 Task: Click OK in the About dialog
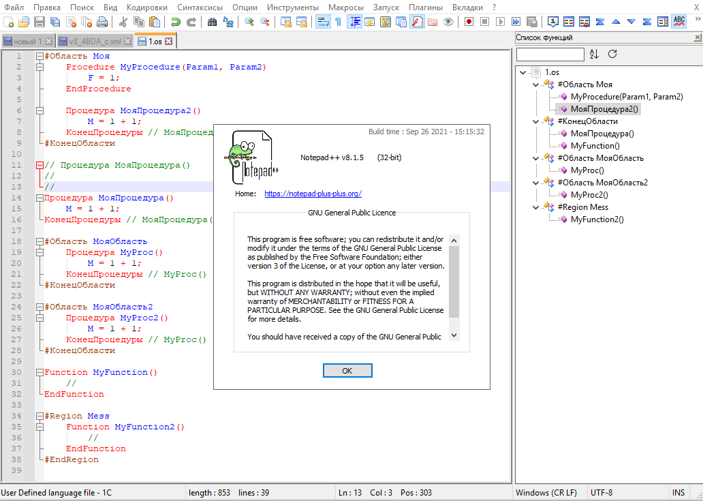coord(347,371)
